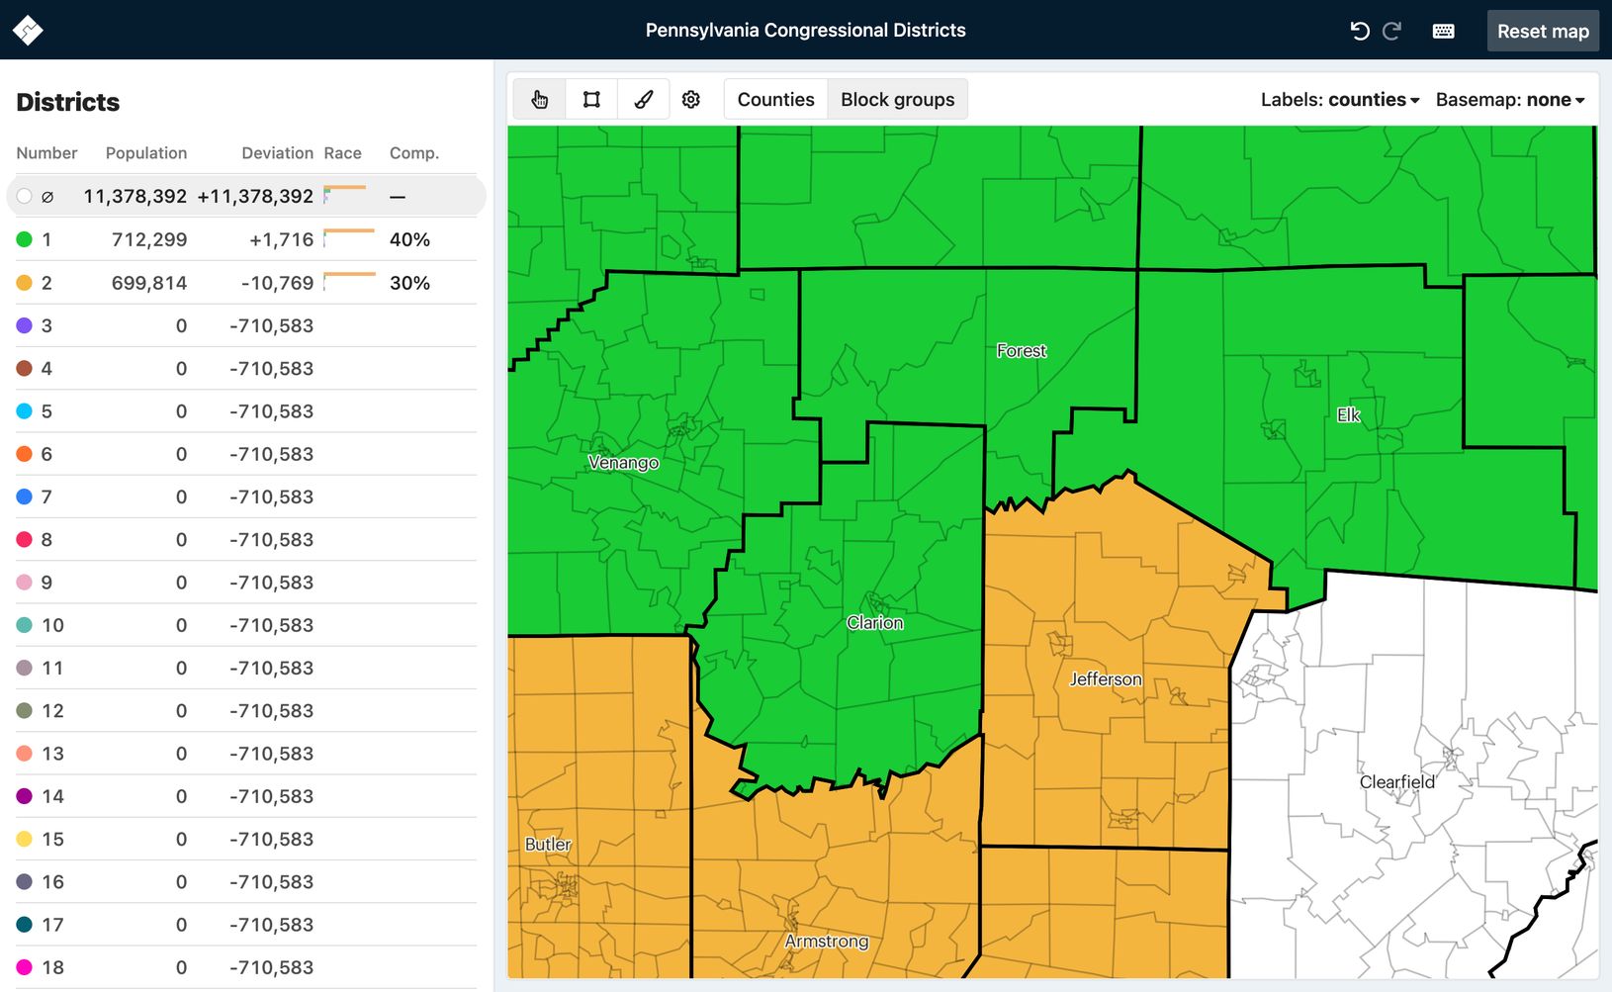Open the Basemap dropdown set to none

(x=1510, y=99)
